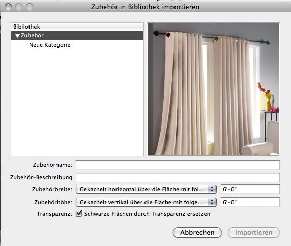The height and width of the screenshot is (246, 291).
Task: Click the Zubehörbreite dropdown stepper arrows
Action: point(212,189)
